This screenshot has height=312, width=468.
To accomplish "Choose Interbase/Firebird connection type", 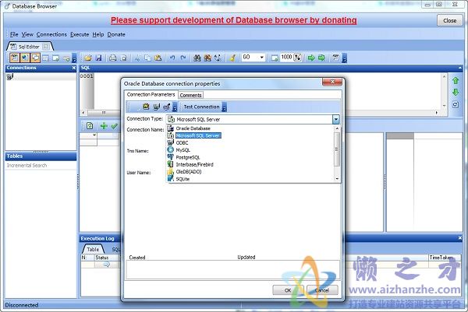I will tap(194, 164).
